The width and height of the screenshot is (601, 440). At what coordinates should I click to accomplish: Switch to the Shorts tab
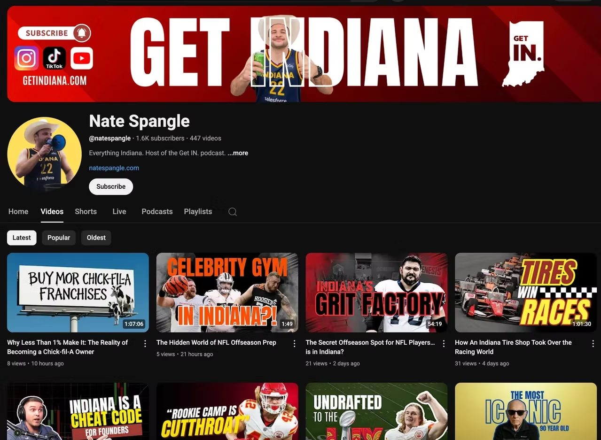[86, 212]
